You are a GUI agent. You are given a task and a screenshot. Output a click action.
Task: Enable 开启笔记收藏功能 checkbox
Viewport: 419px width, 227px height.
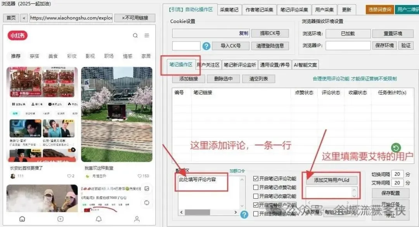click(255, 196)
